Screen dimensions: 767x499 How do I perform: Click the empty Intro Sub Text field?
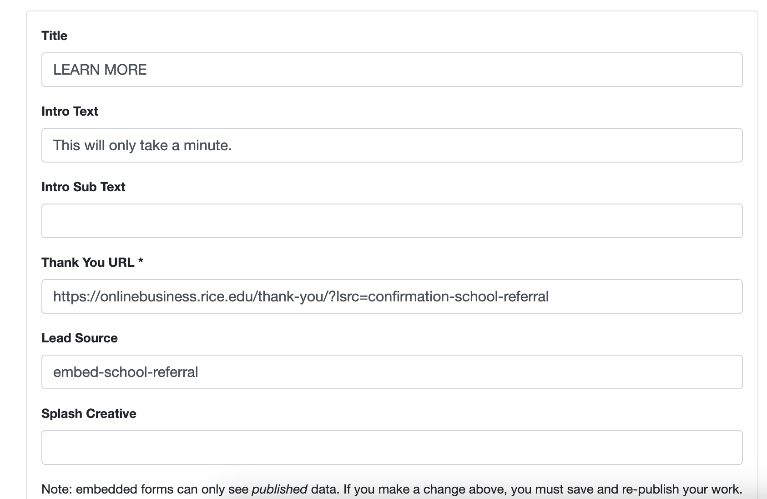[x=391, y=221]
